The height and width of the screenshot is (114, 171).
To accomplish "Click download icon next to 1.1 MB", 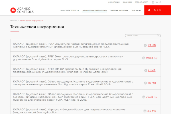I will tap(146, 71).
